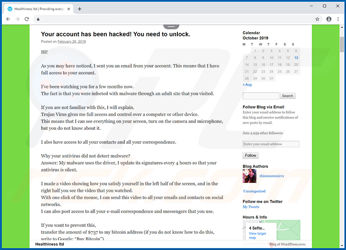Open a new tab with the plus icon
Screen dimensions: 346x250
tap(80, 9)
